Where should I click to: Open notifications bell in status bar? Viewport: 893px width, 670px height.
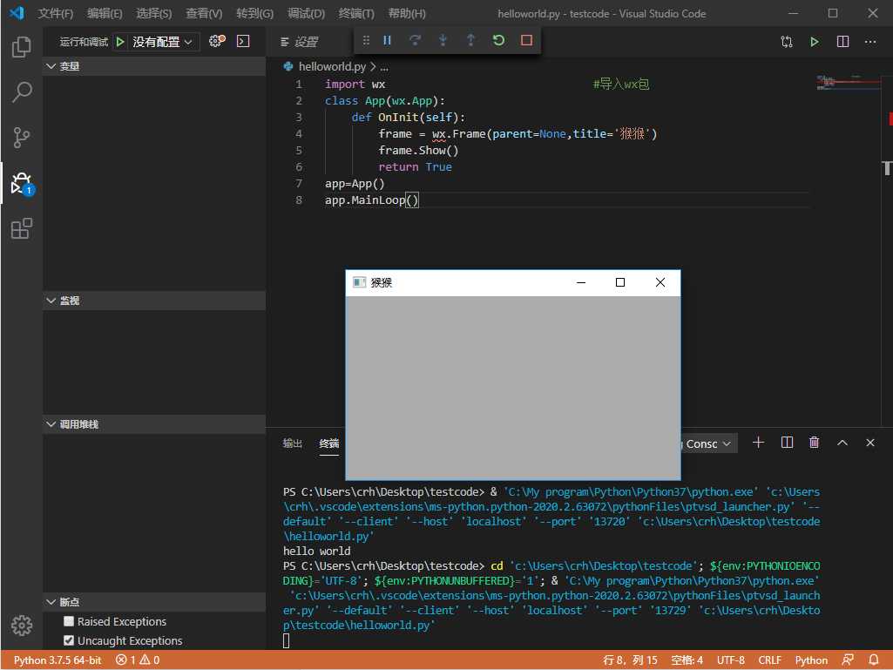pos(873,660)
